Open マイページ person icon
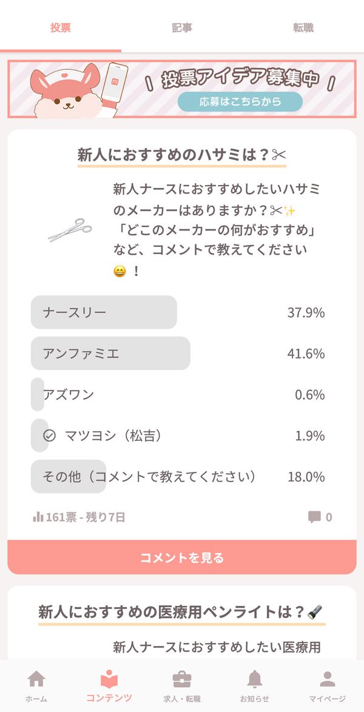364x712 pixels. coord(327,679)
